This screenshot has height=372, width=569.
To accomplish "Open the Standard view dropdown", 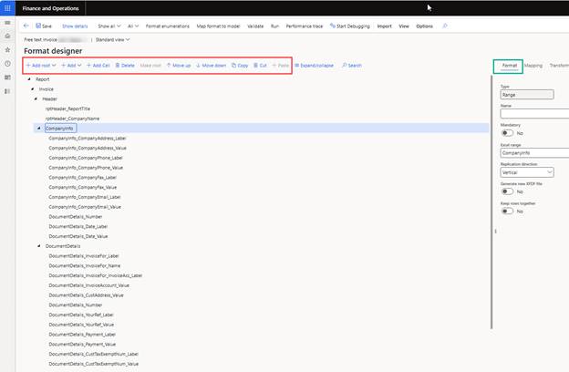I will [113, 40].
